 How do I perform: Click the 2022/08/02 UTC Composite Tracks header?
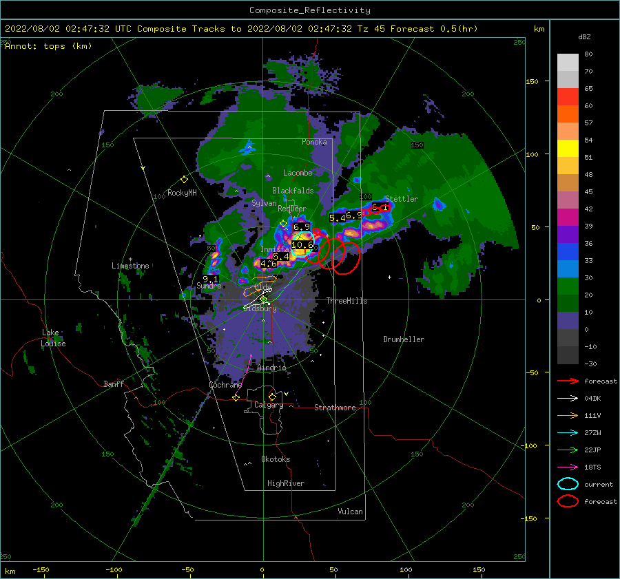coord(241,29)
